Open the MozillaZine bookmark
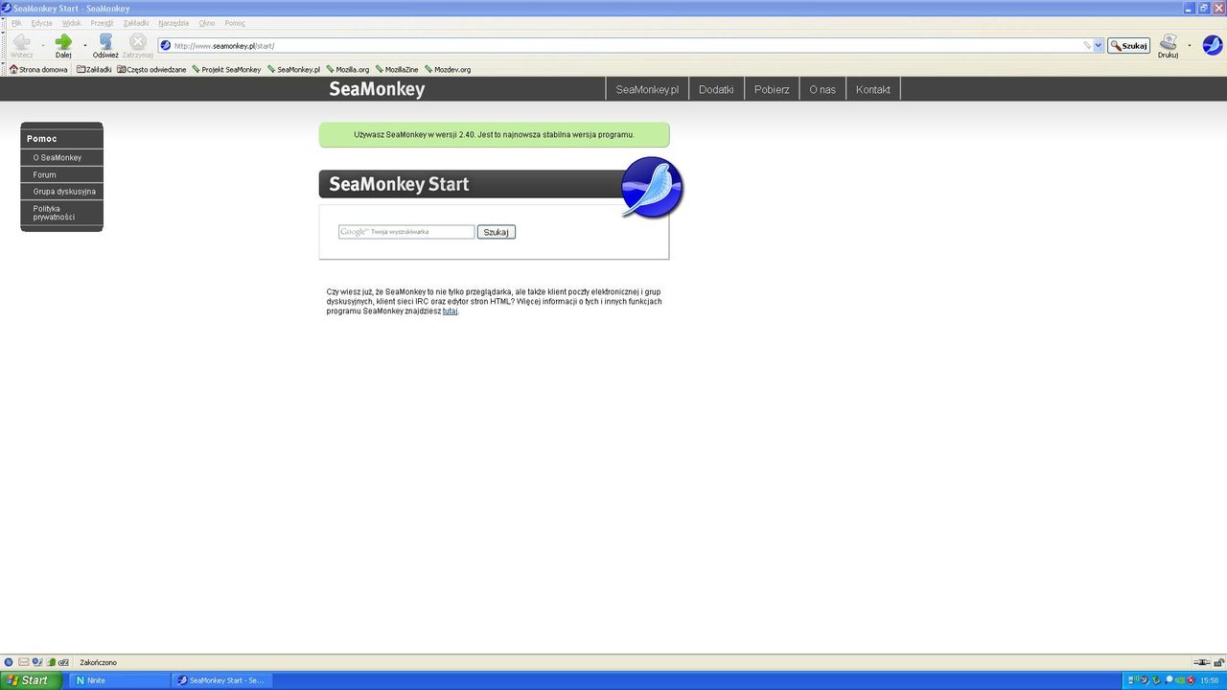 point(397,69)
